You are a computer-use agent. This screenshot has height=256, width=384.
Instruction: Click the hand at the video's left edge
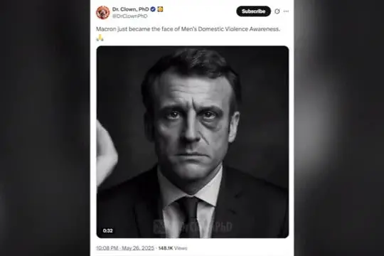click(x=106, y=153)
